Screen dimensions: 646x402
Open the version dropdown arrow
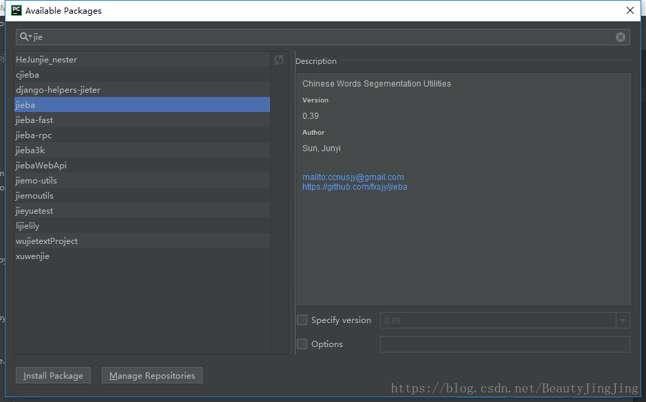pyautogui.click(x=623, y=320)
